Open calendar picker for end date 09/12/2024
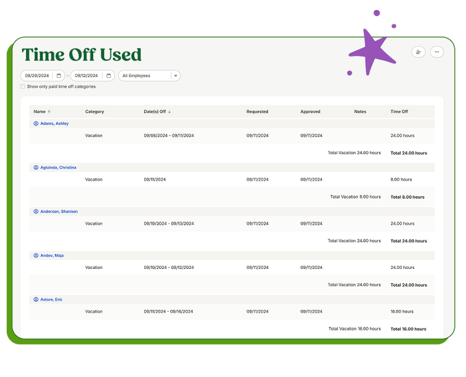The image size is (466, 377). pos(109,76)
